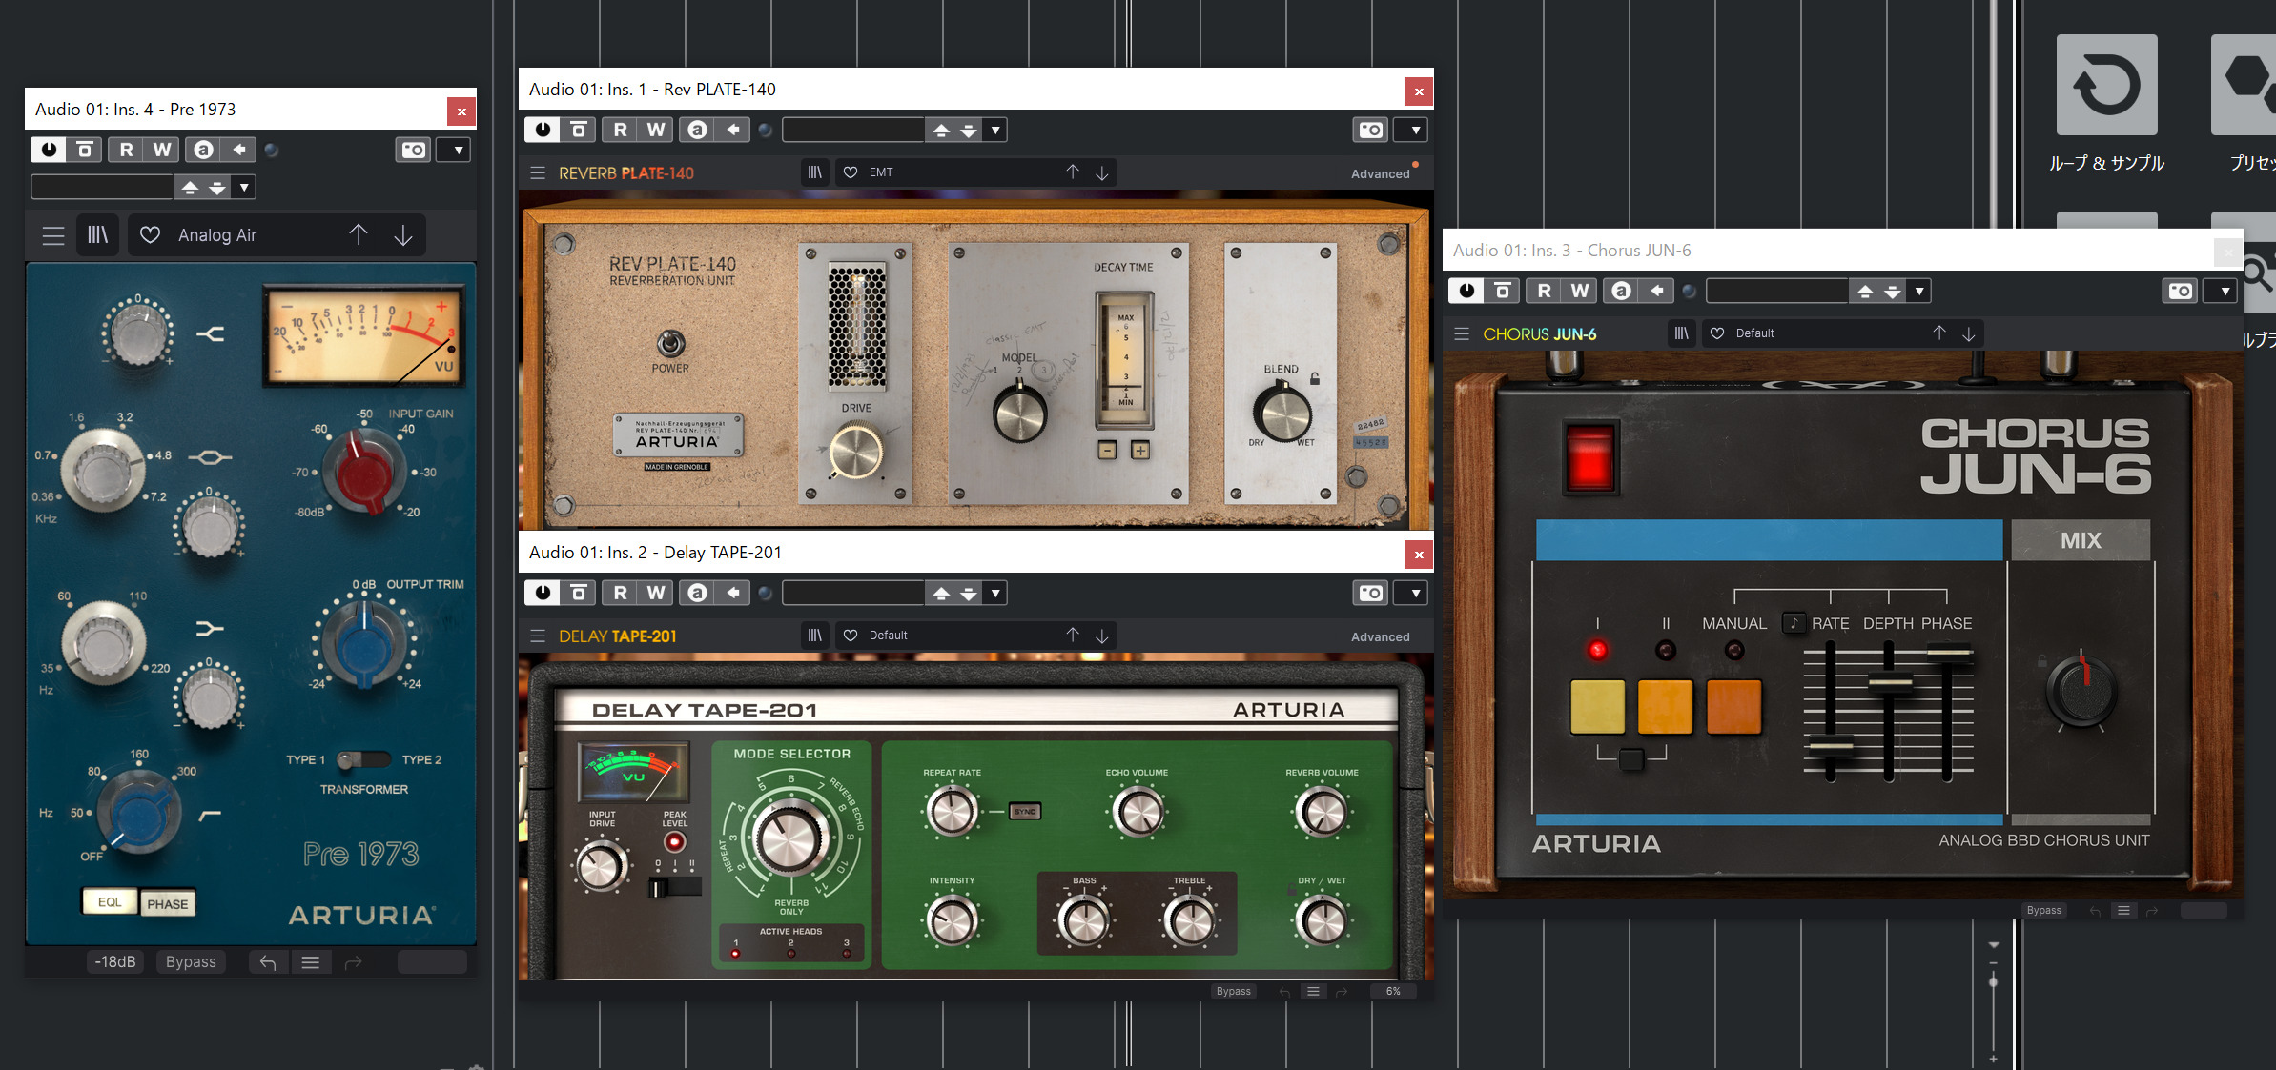Viewport: 2276px width, 1070px height.
Task: Flip the POWER switch on plate reverb
Action: [x=670, y=343]
